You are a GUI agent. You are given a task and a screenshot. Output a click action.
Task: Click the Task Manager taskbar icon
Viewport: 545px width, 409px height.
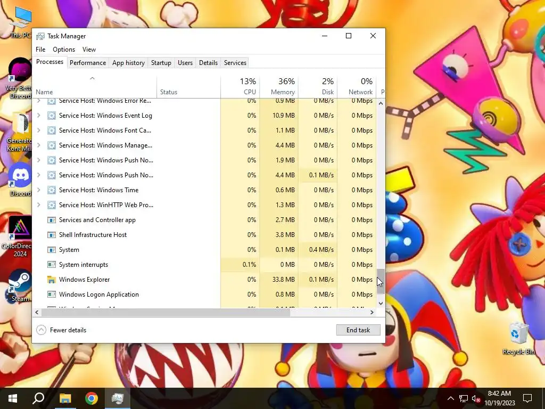[118, 398]
